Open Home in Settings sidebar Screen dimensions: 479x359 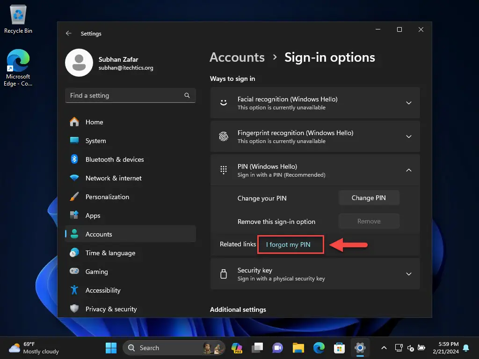click(x=131, y=122)
